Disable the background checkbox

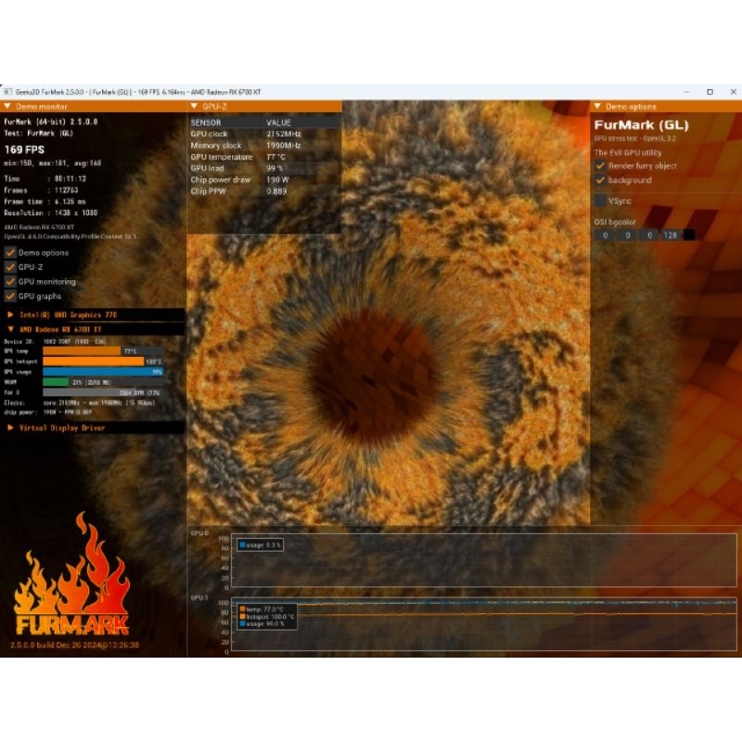pyautogui.click(x=600, y=180)
